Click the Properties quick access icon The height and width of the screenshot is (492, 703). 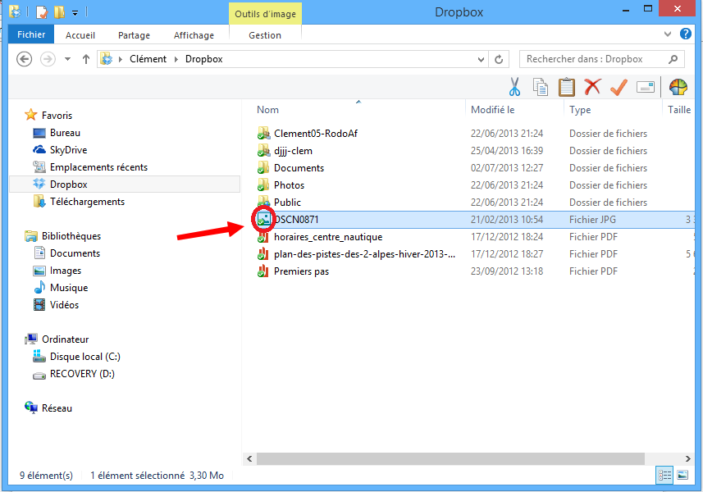tap(41, 11)
